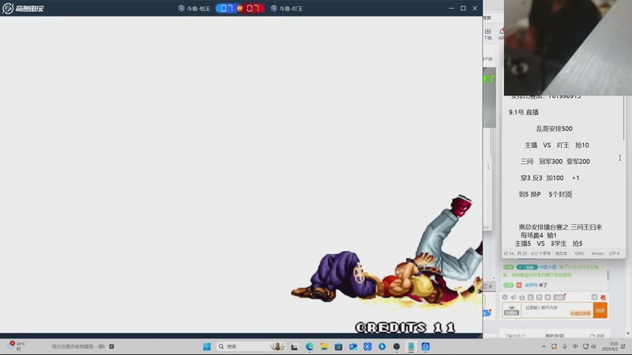Click the microphone icon in the system tray
632x355 pixels.
point(565,346)
